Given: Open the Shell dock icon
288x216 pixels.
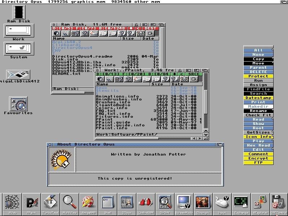Looking at the screenshot, I should click(108, 204).
